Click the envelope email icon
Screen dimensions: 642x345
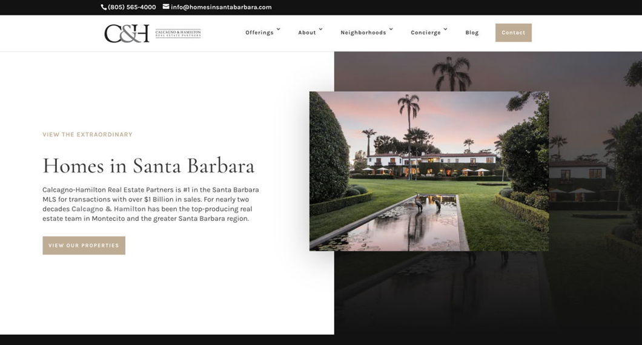coord(166,7)
